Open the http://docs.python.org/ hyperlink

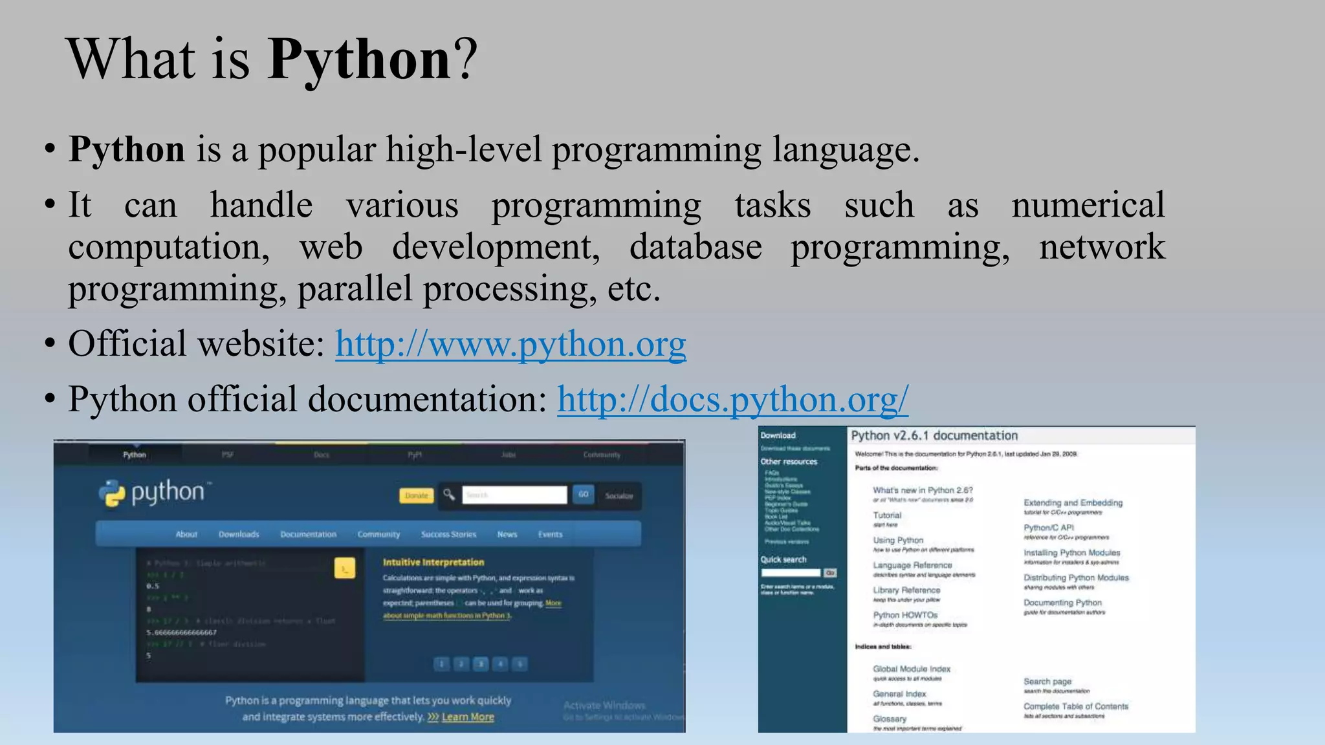click(x=732, y=400)
